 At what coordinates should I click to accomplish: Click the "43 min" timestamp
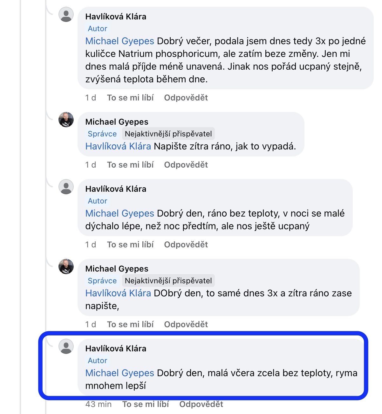(99, 404)
